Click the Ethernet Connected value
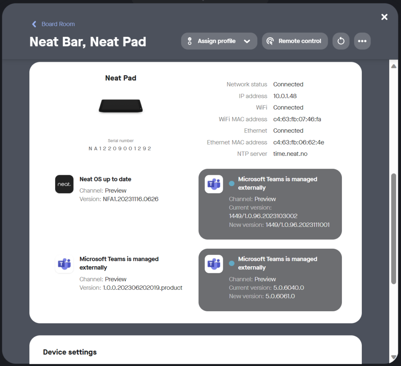 (288, 131)
